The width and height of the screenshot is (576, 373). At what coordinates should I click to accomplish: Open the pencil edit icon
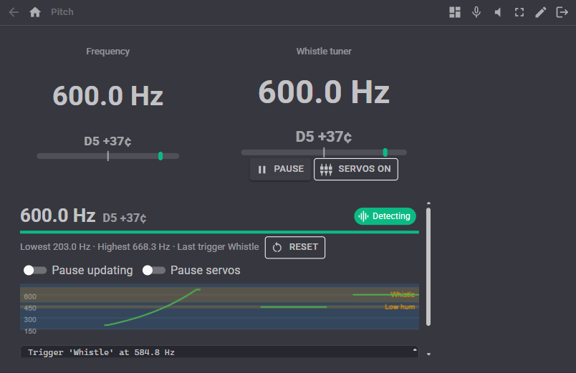[x=540, y=12]
